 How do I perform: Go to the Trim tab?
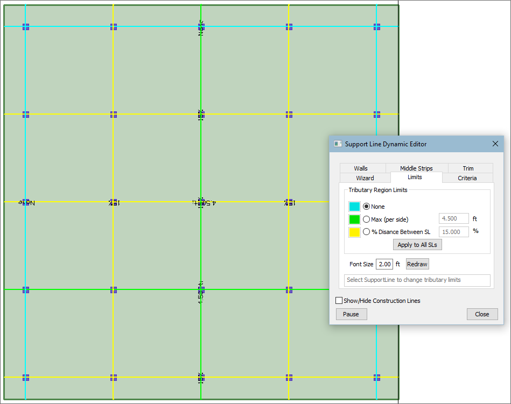click(468, 168)
